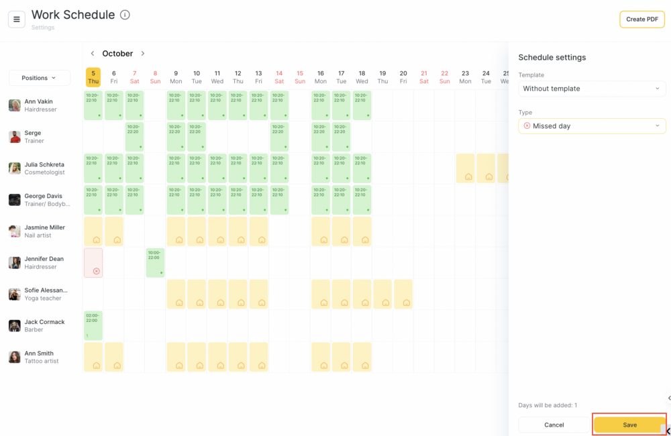
Task: Go to previous month with left arrow
Action: (x=93, y=54)
